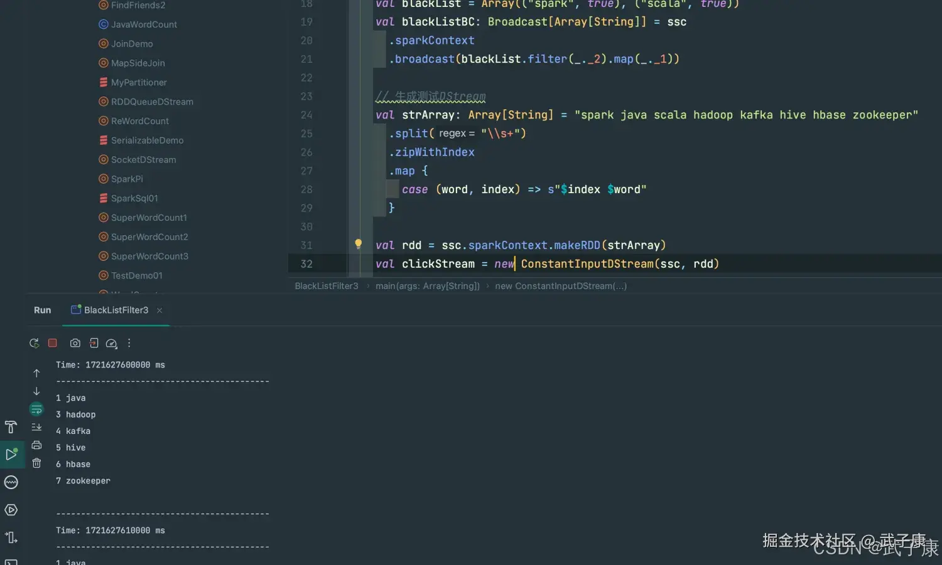Select SparkPi in project tree
Viewport: 942px width, 565px height.
[127, 179]
